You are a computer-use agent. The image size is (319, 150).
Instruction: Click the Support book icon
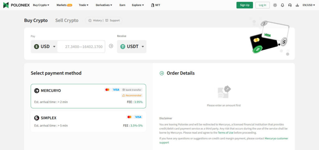(x=107, y=20)
